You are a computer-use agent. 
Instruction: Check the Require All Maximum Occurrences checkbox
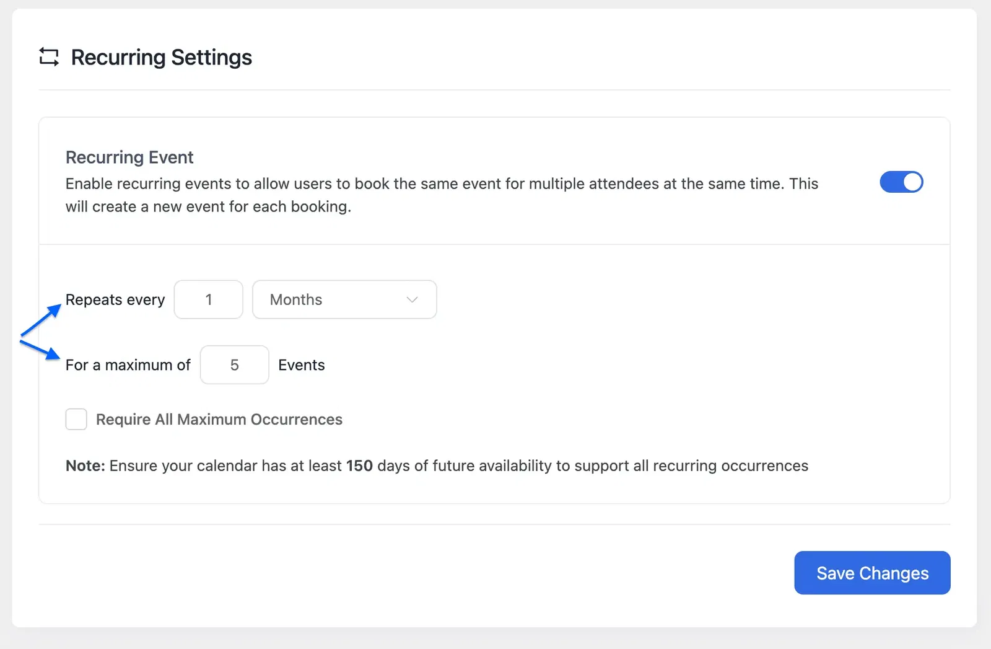click(76, 420)
